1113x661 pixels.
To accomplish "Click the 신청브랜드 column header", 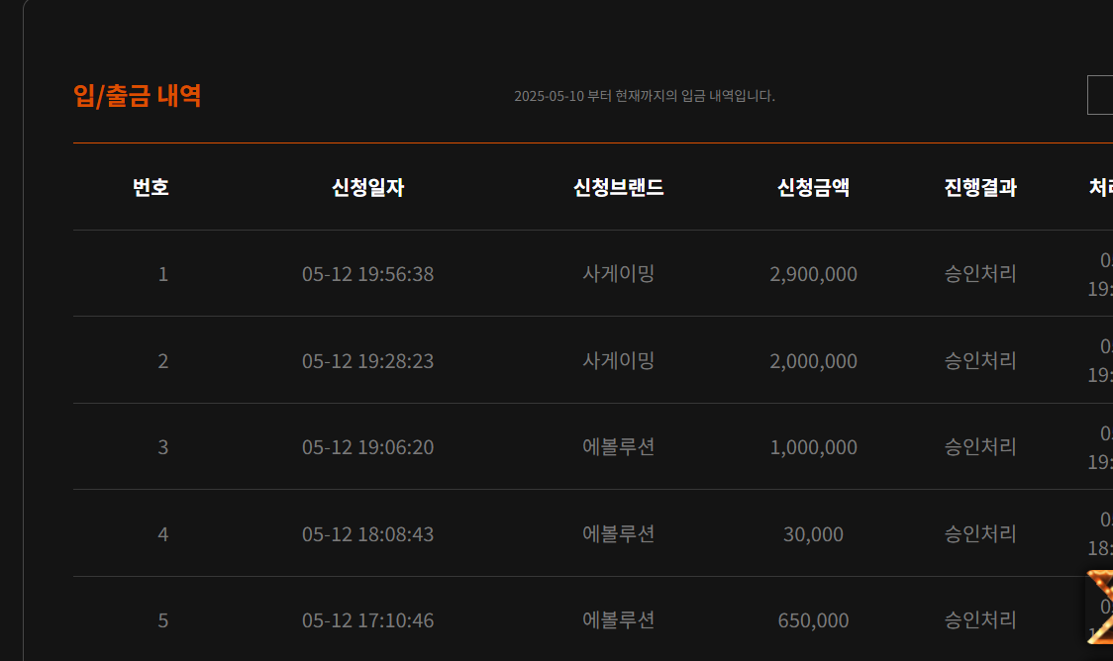I will (x=618, y=187).
